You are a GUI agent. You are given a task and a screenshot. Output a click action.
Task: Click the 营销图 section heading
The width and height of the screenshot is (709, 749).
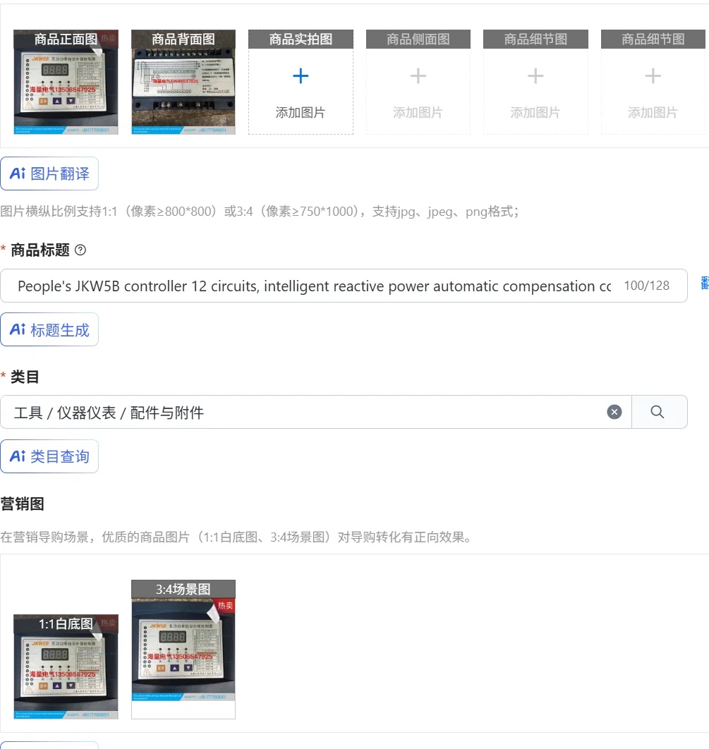tap(23, 504)
